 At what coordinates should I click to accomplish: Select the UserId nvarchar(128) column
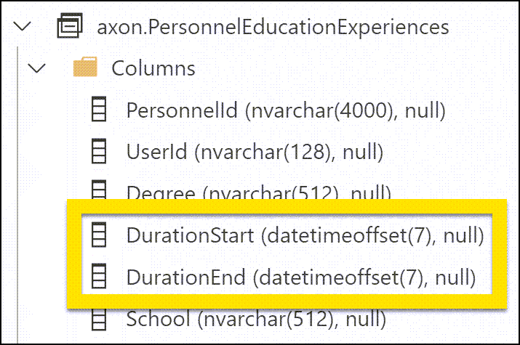[255, 152]
